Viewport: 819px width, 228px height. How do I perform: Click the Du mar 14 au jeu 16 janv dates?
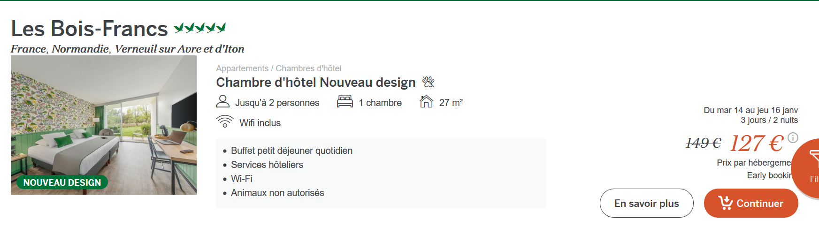[750, 110]
